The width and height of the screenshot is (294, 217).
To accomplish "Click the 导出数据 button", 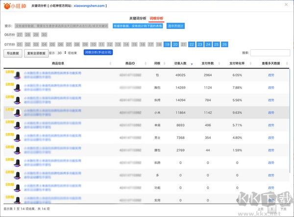I will tap(13, 53).
